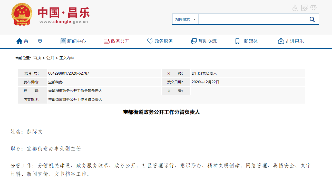
Task: Click the 正文内容 breadcrumb text
Action: coord(67,58)
